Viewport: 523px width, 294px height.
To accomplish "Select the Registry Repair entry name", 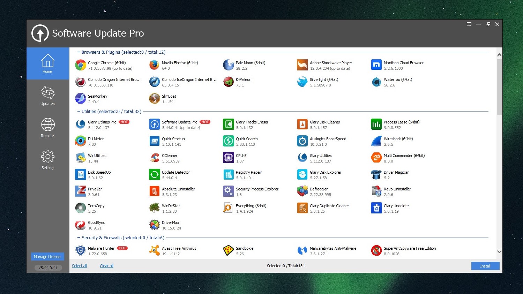I will pos(249,172).
